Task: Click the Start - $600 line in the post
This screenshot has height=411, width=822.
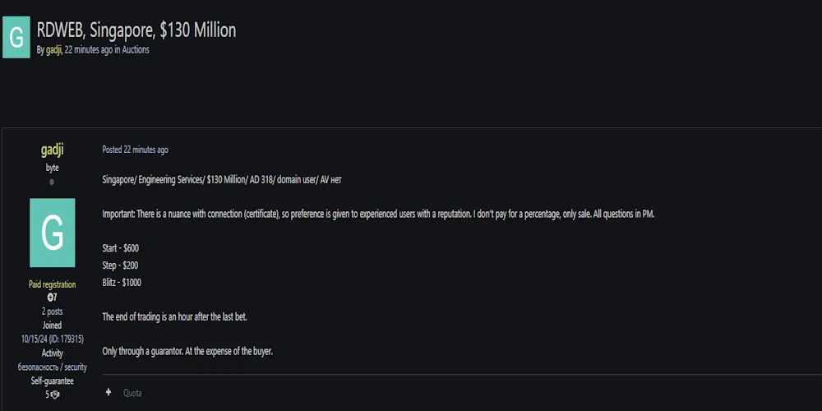Action: [x=121, y=247]
